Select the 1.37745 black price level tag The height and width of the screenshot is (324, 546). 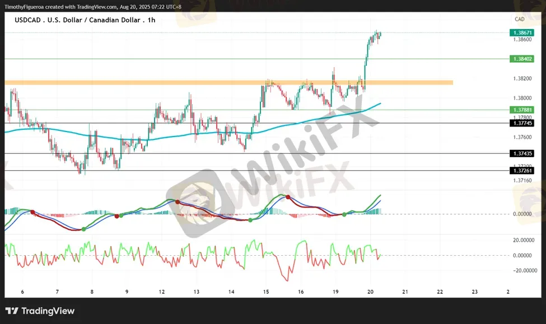(521, 123)
